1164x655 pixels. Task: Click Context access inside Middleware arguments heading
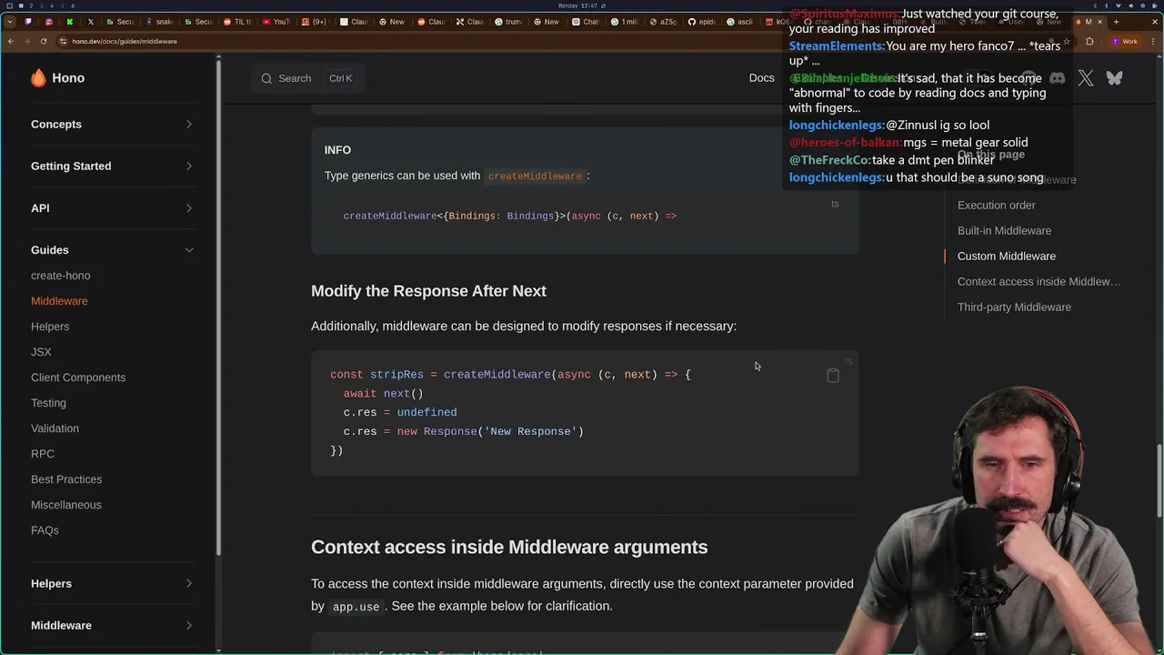[509, 548]
